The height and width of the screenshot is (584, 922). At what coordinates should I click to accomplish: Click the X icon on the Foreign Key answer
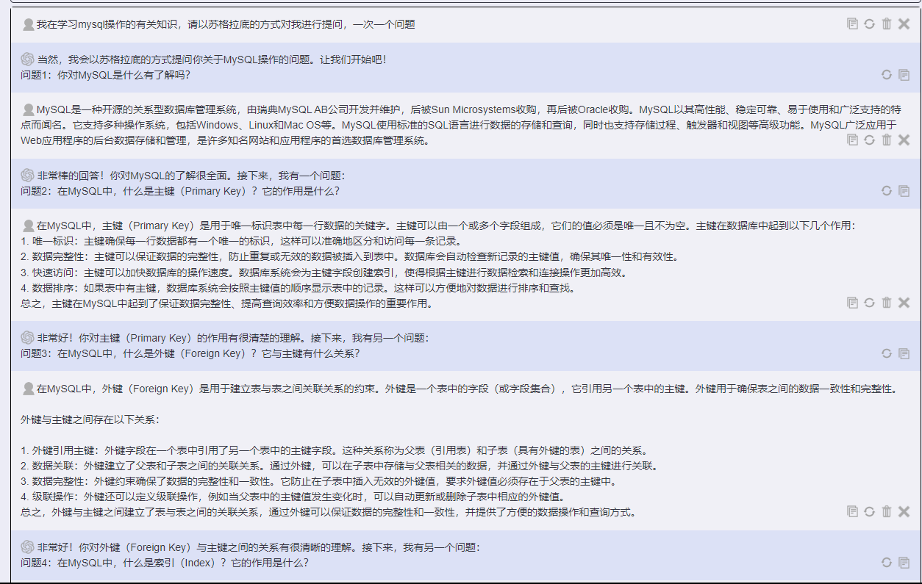904,511
